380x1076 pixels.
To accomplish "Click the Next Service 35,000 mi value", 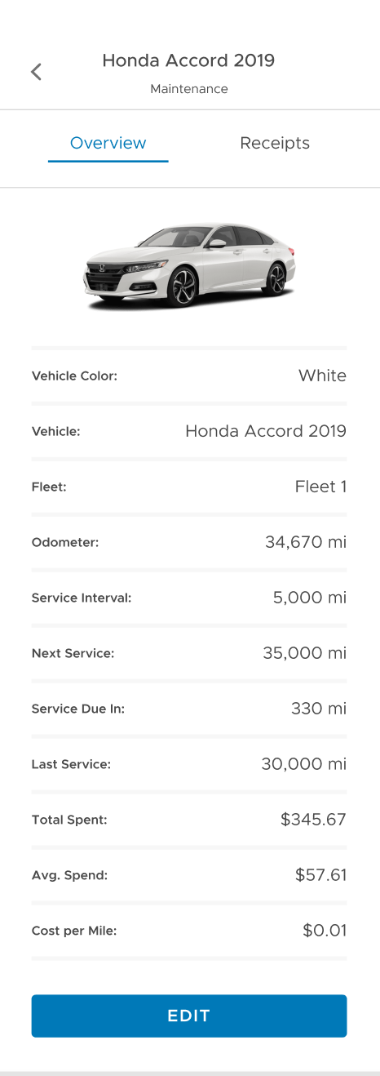I will pyautogui.click(x=305, y=653).
